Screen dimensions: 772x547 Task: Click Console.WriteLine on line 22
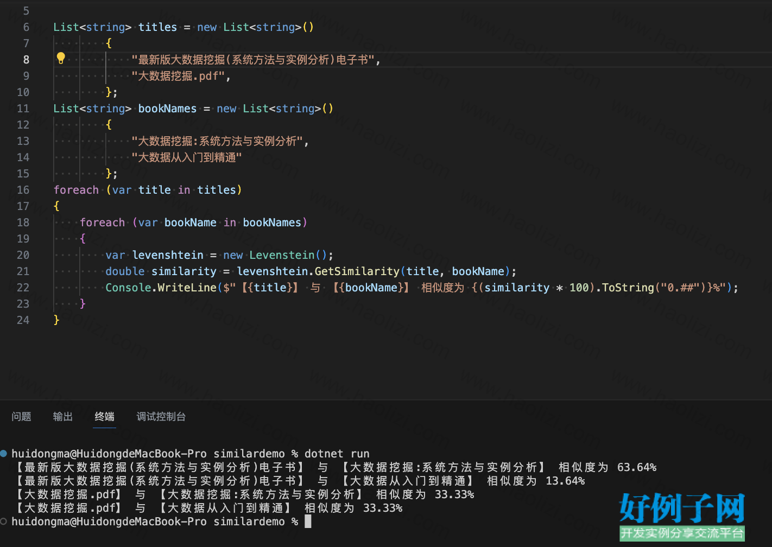(x=161, y=288)
